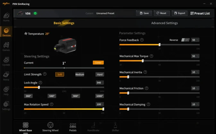Viewport: 216px width, 134px height.
Task: Click the Unnamed Preset name
Action: coord(105,13)
